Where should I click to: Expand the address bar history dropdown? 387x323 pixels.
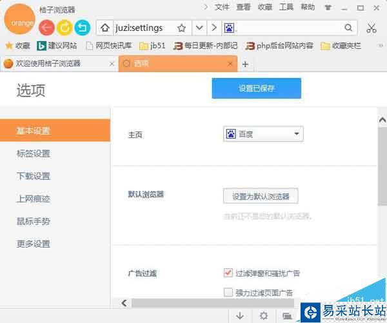pos(199,28)
